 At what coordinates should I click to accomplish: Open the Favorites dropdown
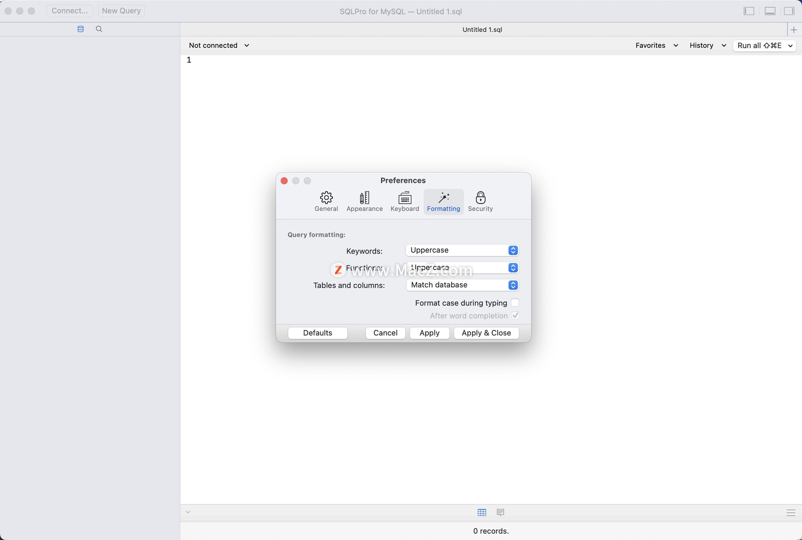click(x=657, y=45)
